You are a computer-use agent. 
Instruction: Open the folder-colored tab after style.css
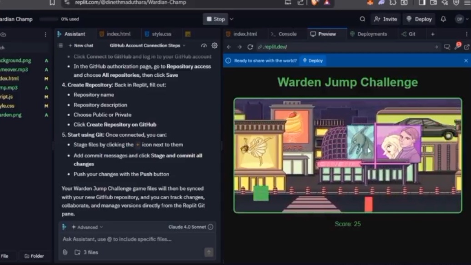pyautogui.click(x=188, y=34)
